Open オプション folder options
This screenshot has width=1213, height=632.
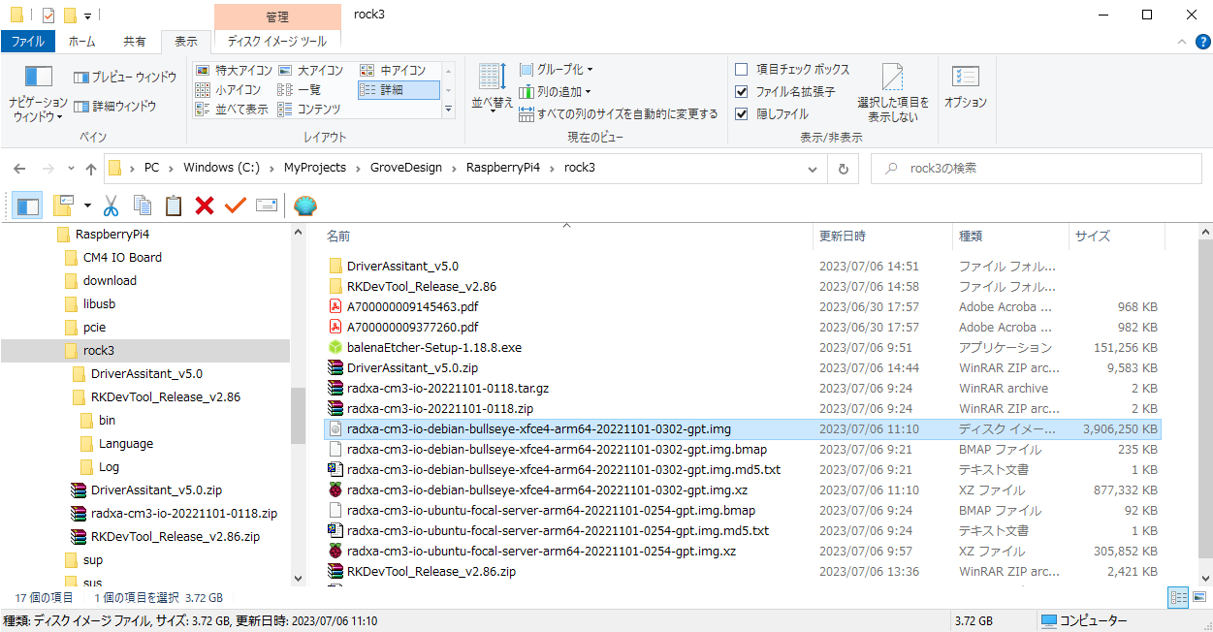(x=966, y=87)
